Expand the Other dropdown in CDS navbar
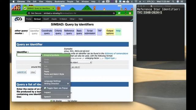Image resolution: width=196 pixels, height=110 pixels. [73, 19]
